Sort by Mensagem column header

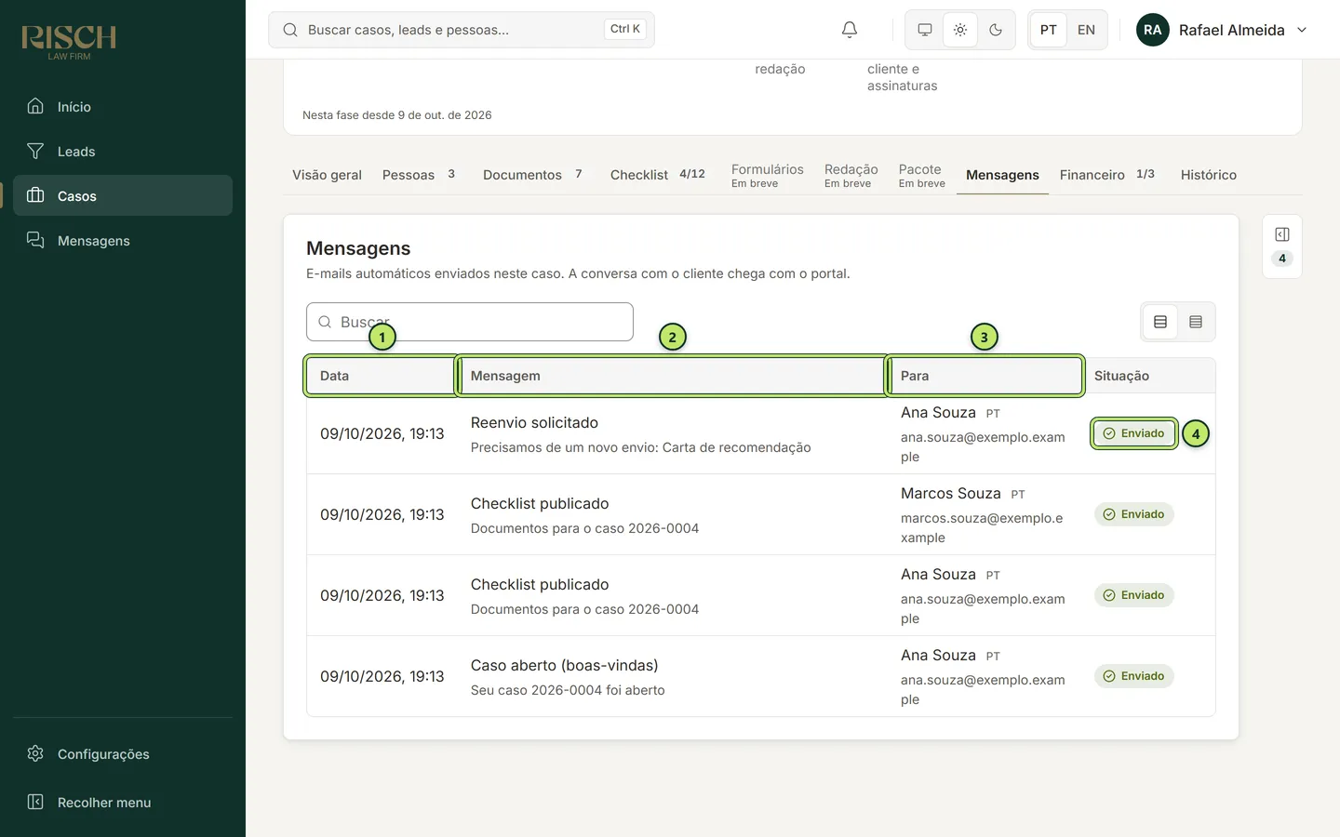[x=672, y=376]
